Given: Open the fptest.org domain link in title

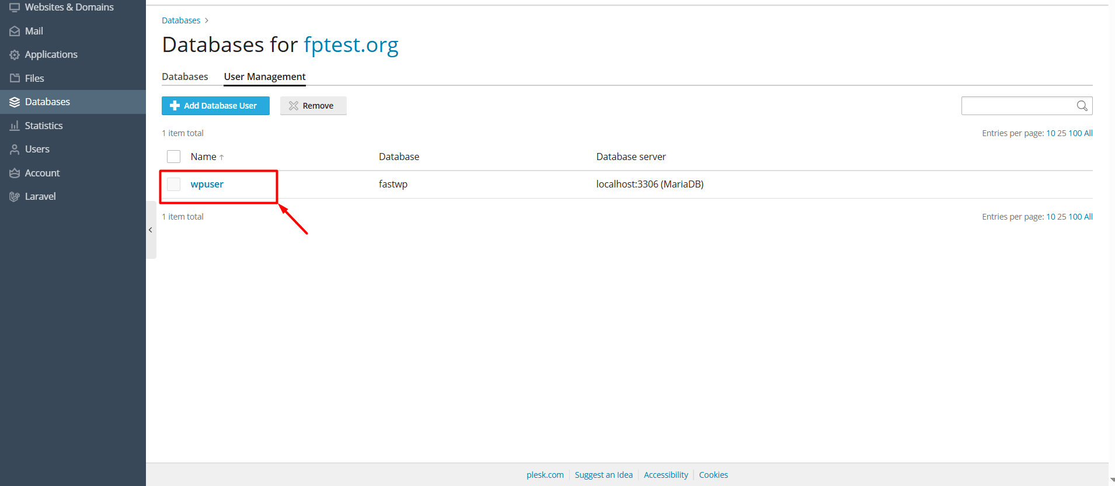Looking at the screenshot, I should pos(351,45).
